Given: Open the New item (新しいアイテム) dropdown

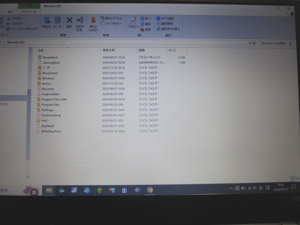Looking at the screenshot, I should [x=112, y=18].
